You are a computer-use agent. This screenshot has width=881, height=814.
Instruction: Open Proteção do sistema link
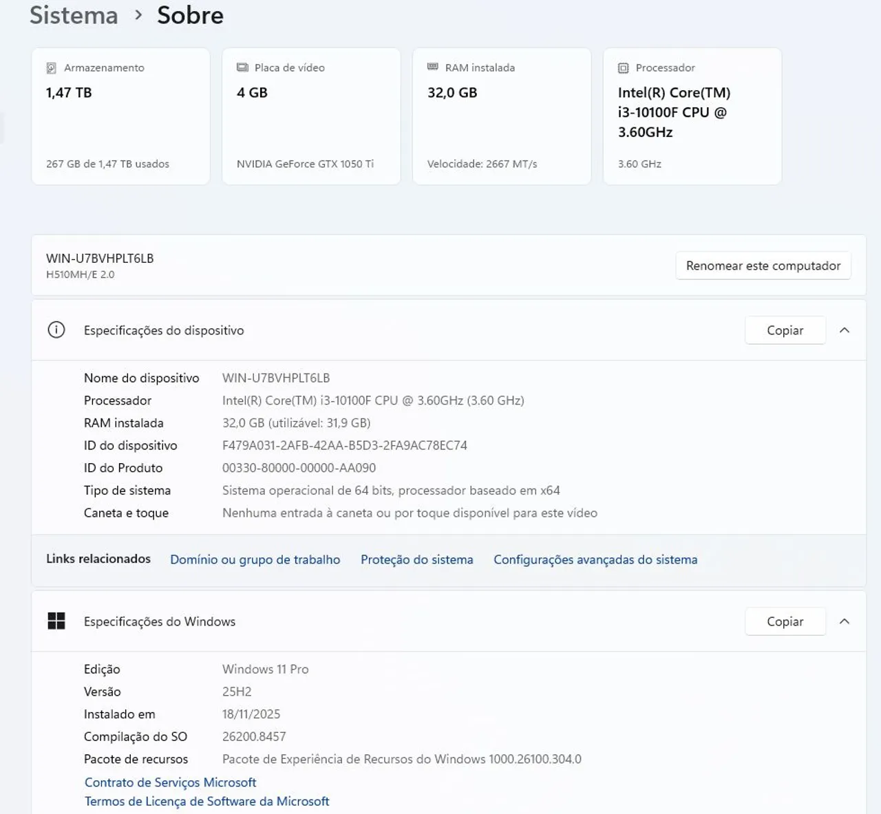pyautogui.click(x=417, y=559)
